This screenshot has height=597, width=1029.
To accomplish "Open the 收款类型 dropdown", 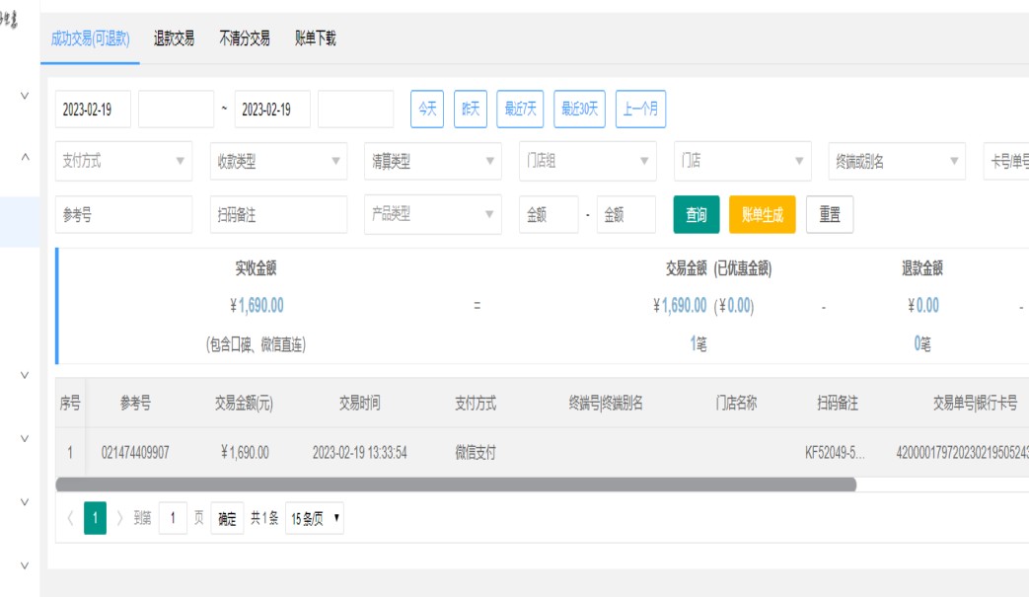I will (x=278, y=162).
